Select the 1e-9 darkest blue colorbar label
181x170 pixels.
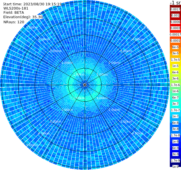coord(175,167)
